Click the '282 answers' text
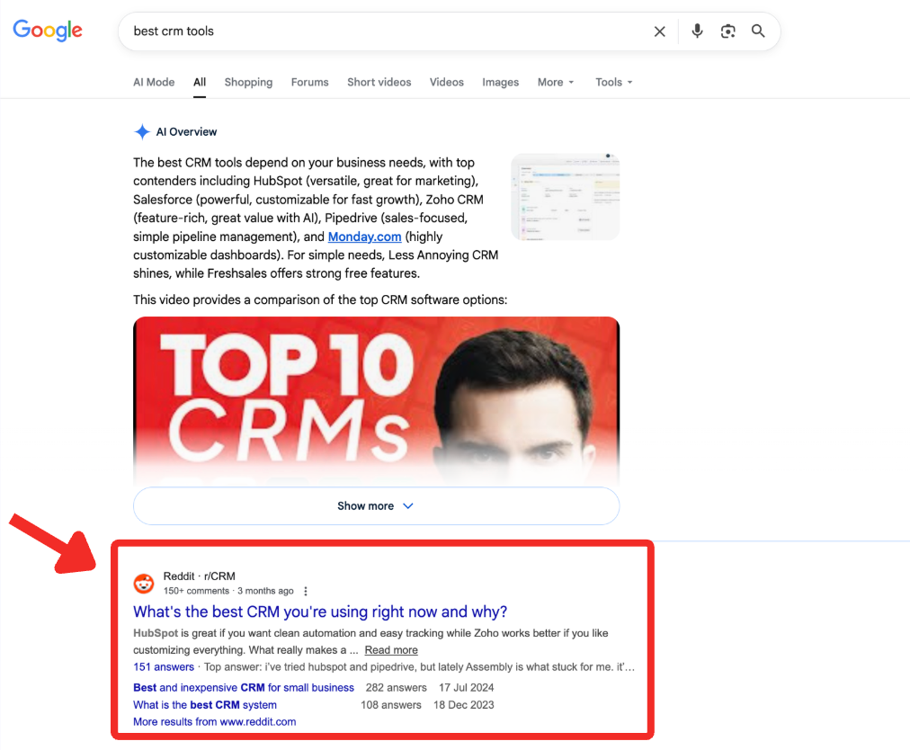Screen dimensions: 910x750 (397, 688)
